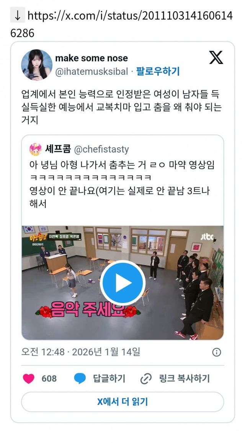The width and height of the screenshot is (245, 443).
Task: Click the copy link chain icon
Action: (146, 379)
